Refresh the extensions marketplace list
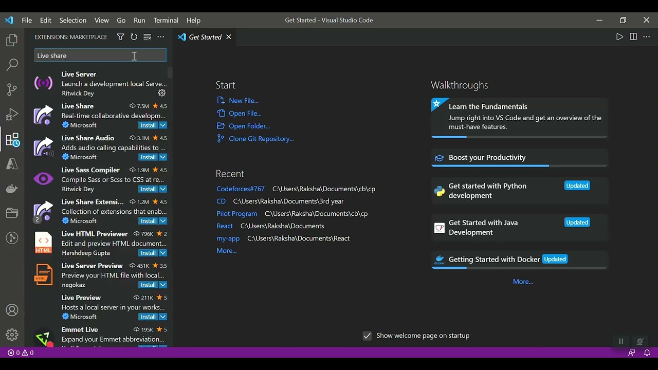The width and height of the screenshot is (658, 370). tap(134, 37)
